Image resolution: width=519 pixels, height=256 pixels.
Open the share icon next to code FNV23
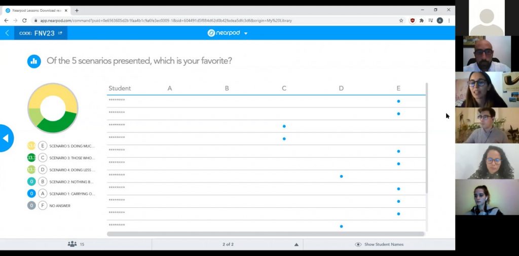click(x=60, y=33)
